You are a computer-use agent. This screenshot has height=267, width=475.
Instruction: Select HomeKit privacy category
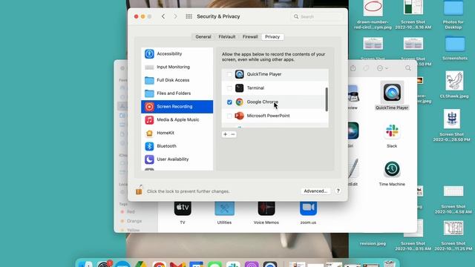click(x=177, y=133)
